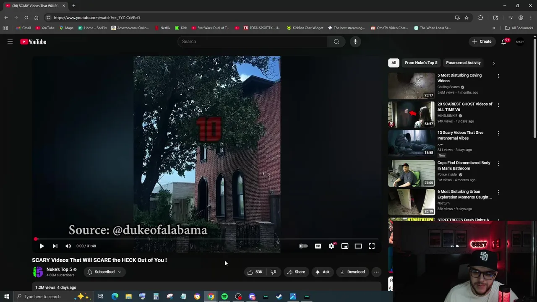Select the All filter chip
This screenshot has height=302, width=537.
click(x=394, y=62)
